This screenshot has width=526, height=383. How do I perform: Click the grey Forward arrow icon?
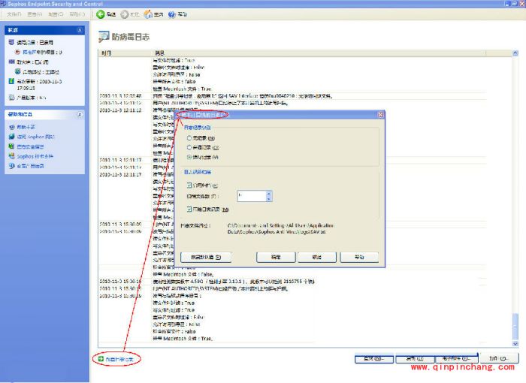click(x=125, y=14)
